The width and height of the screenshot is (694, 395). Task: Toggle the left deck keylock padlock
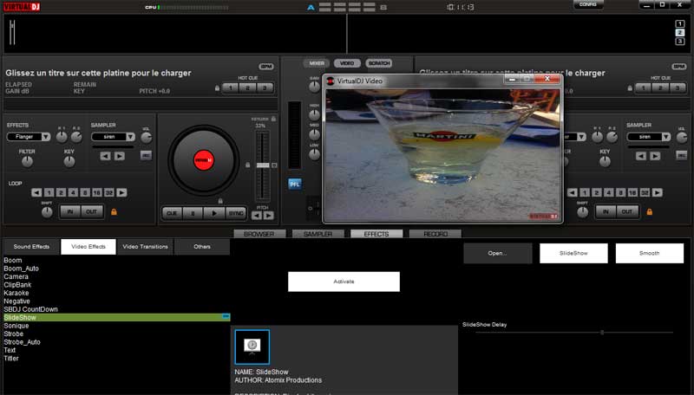point(273,118)
